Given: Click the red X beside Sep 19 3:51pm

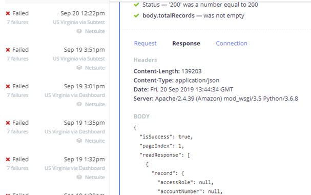Looking at the screenshot, I should pos(8,50).
